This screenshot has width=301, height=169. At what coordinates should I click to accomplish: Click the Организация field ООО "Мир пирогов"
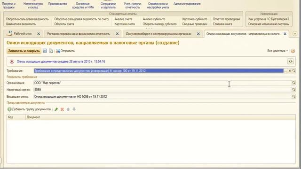(163, 83)
